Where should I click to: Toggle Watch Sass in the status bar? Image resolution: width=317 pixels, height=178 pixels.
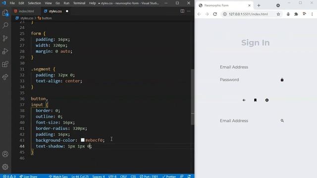[x=58, y=177]
